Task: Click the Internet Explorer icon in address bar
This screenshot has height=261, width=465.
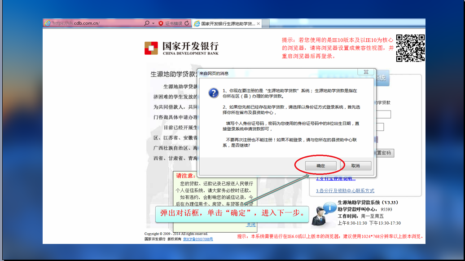Action: click(x=48, y=23)
